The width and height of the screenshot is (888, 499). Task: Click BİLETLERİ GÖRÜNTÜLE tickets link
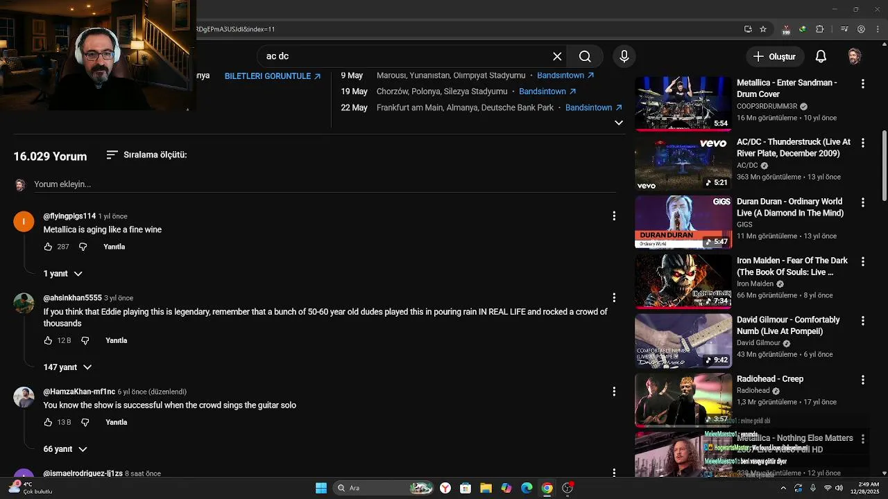point(273,76)
